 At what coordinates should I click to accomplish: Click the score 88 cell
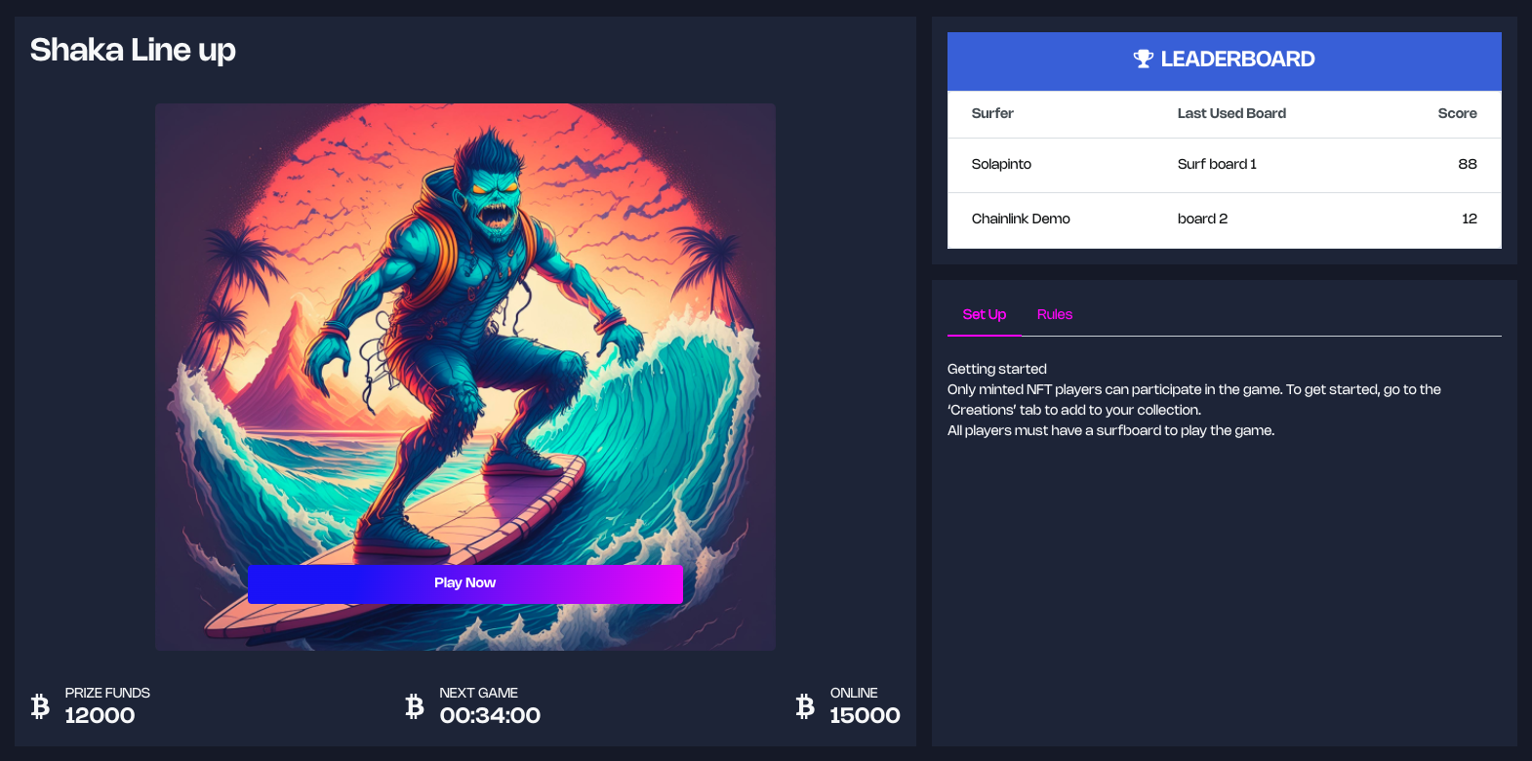click(1468, 164)
